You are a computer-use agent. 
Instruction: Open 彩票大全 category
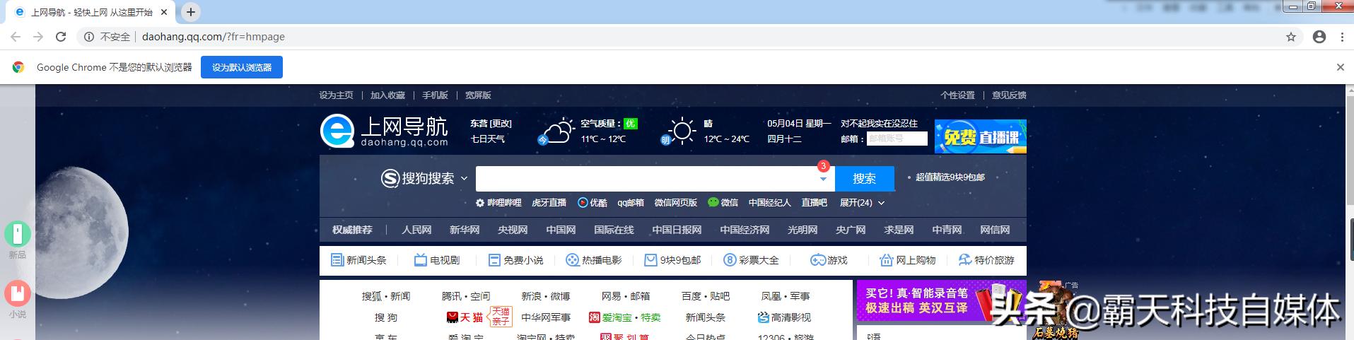tap(751, 260)
